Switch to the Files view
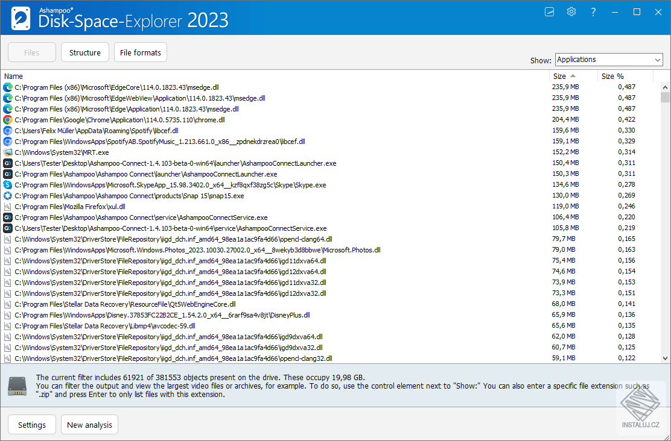The height and width of the screenshot is (441, 671). point(31,52)
